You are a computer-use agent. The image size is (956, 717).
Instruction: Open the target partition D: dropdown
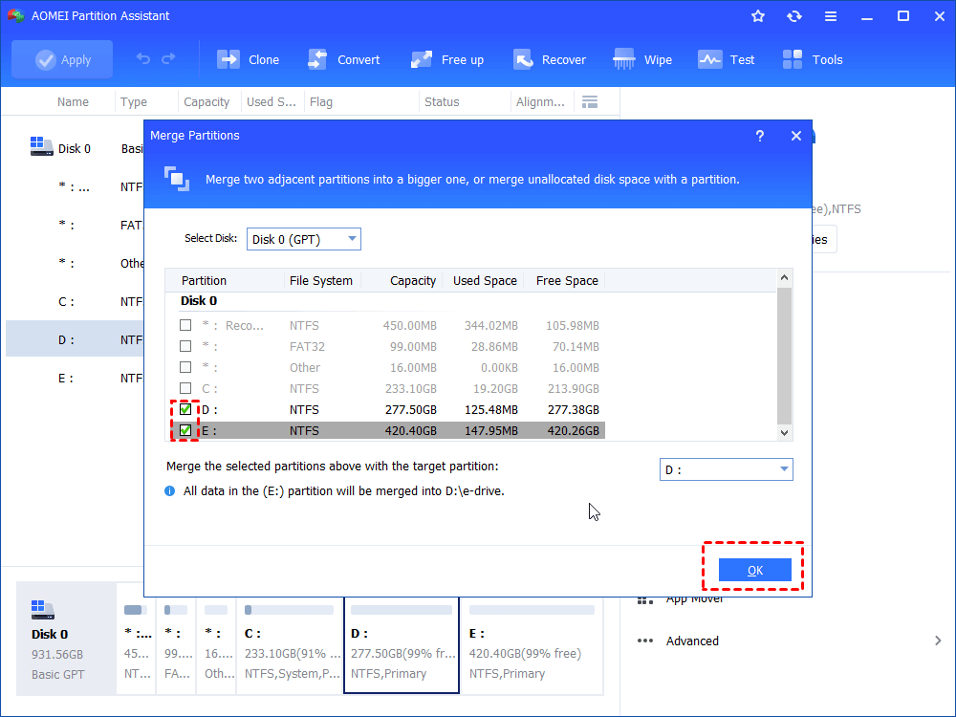click(727, 469)
